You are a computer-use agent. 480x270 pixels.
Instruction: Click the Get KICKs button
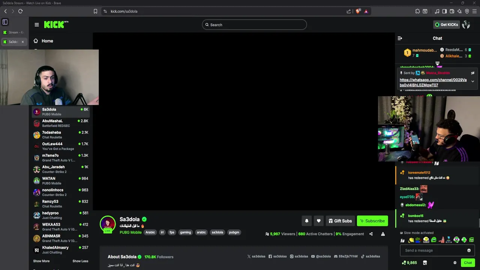click(x=446, y=25)
